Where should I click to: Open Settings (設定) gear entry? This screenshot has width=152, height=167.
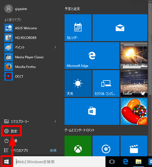(12, 131)
